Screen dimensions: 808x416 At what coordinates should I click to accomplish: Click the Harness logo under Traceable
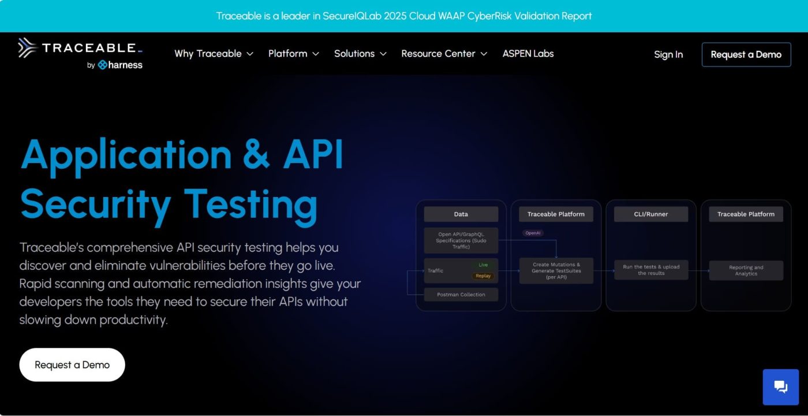click(120, 65)
